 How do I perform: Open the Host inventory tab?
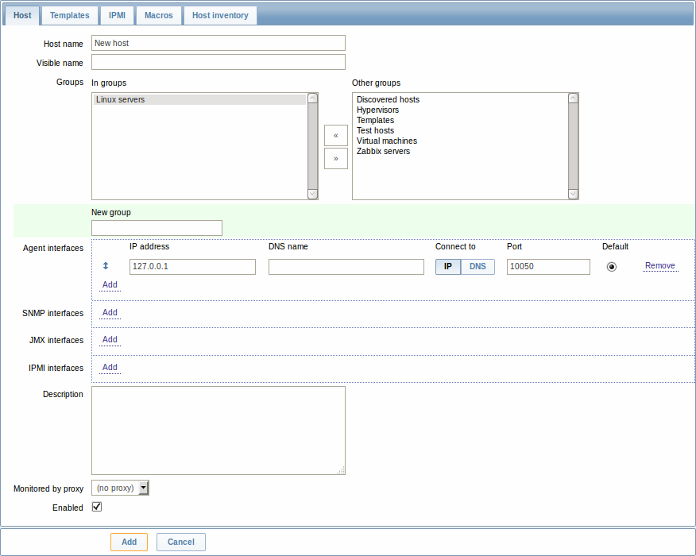tap(220, 16)
